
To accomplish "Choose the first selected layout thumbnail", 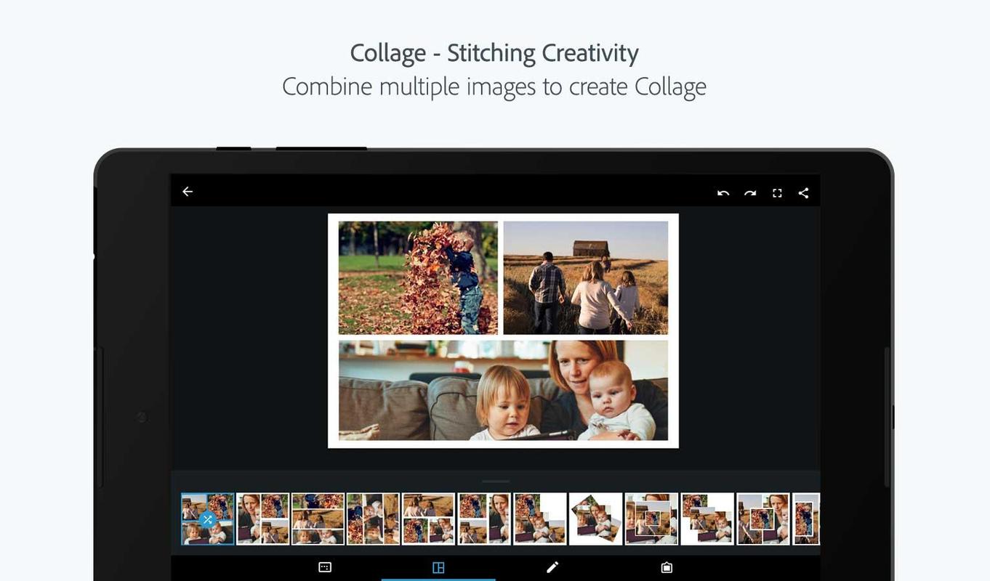I will click(207, 519).
